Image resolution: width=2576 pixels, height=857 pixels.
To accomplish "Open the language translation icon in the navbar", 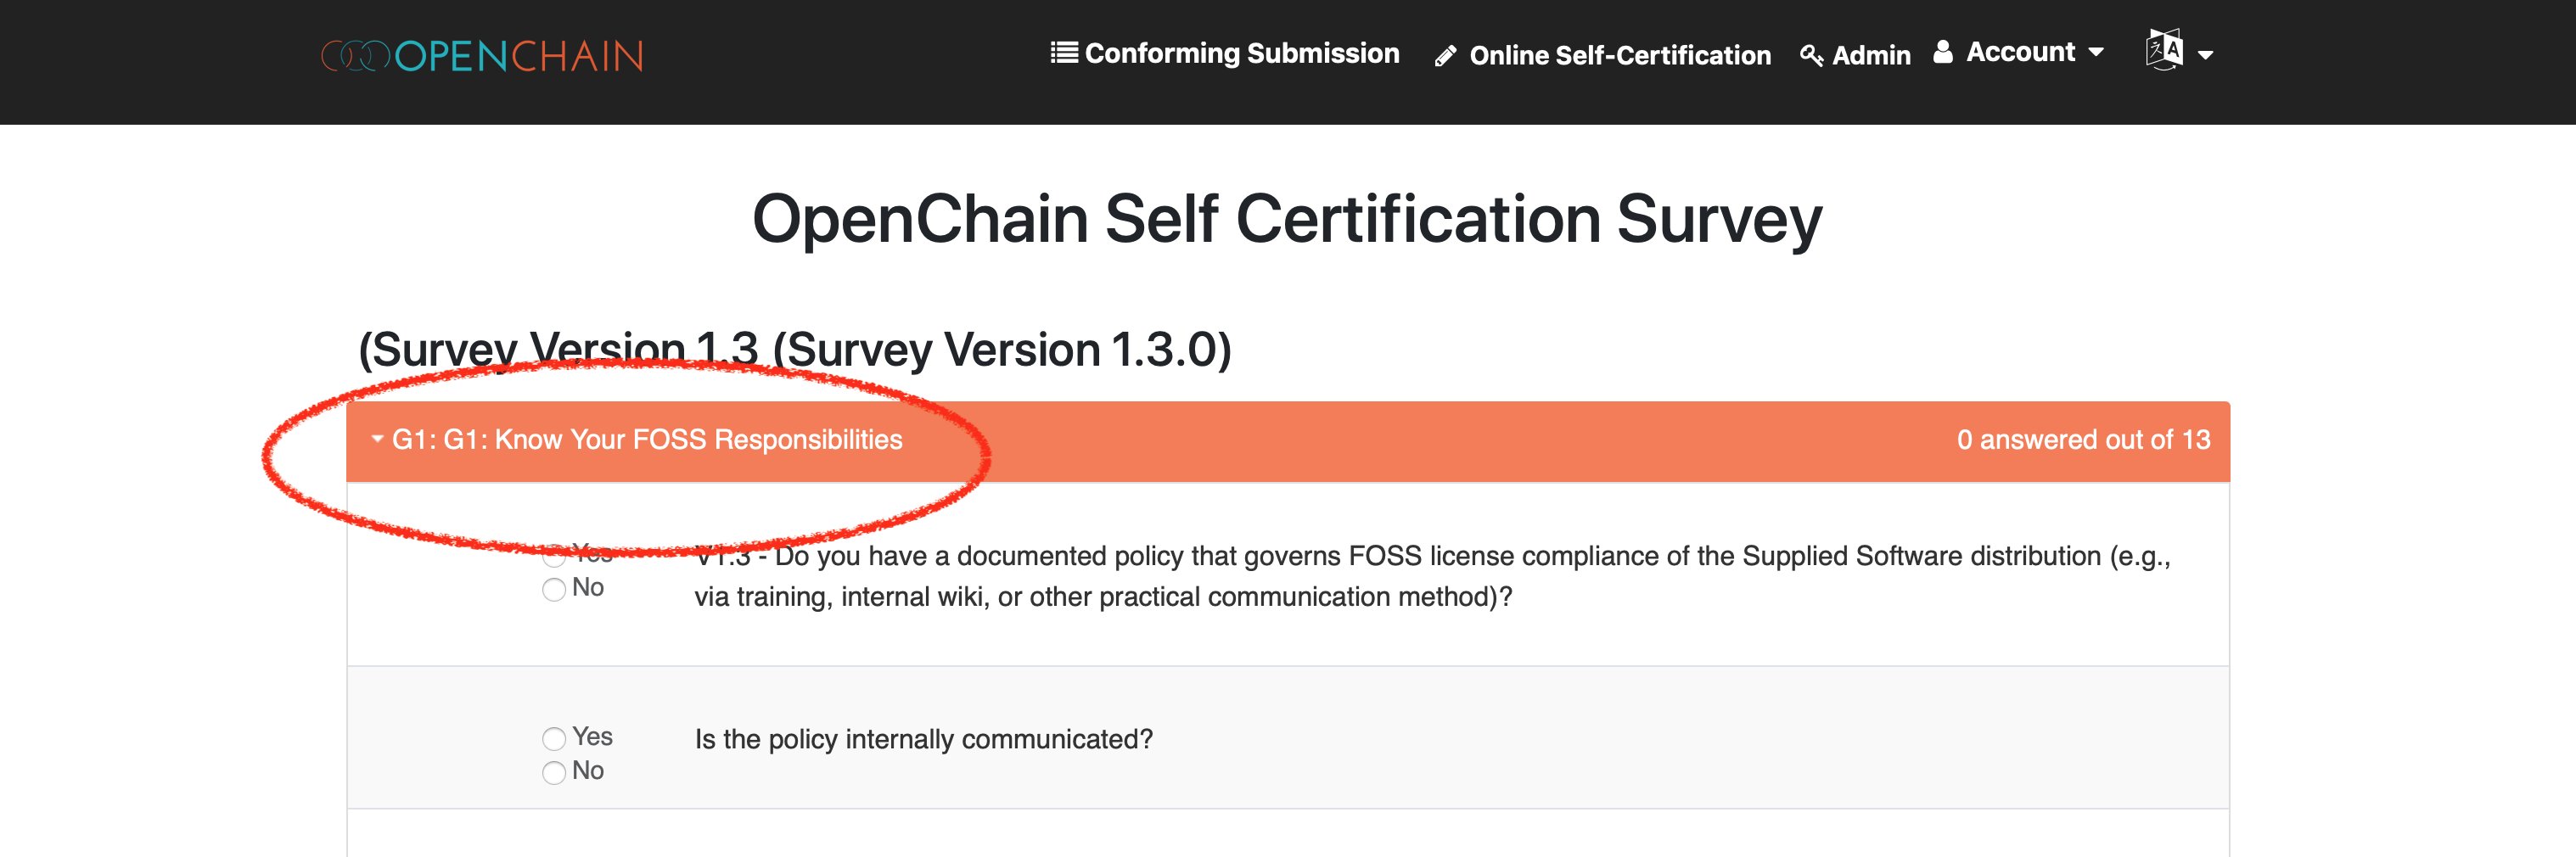I will [2166, 52].
